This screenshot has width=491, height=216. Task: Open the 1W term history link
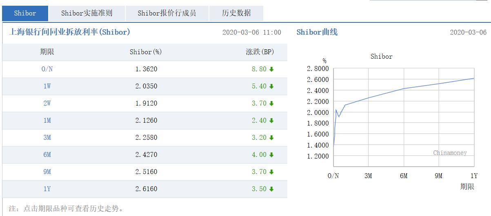(x=47, y=86)
